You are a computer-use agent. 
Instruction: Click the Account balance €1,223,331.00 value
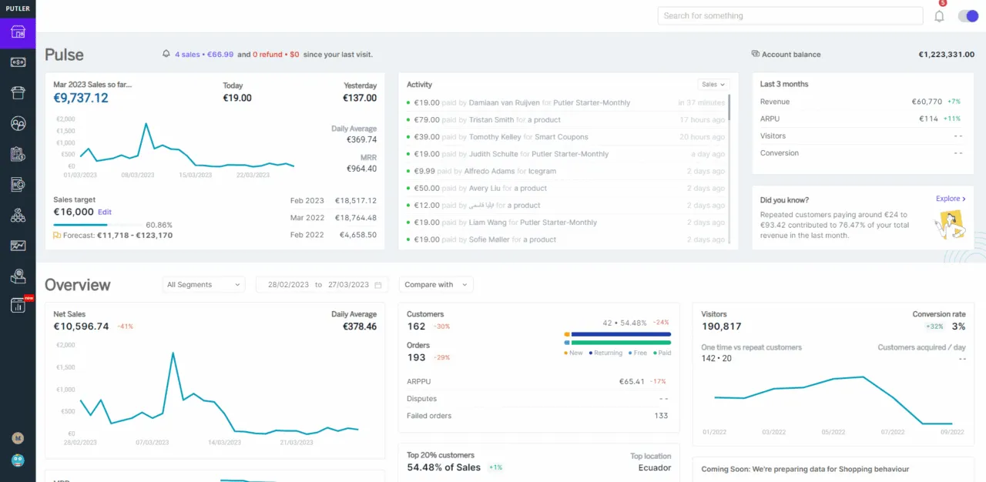(x=946, y=55)
